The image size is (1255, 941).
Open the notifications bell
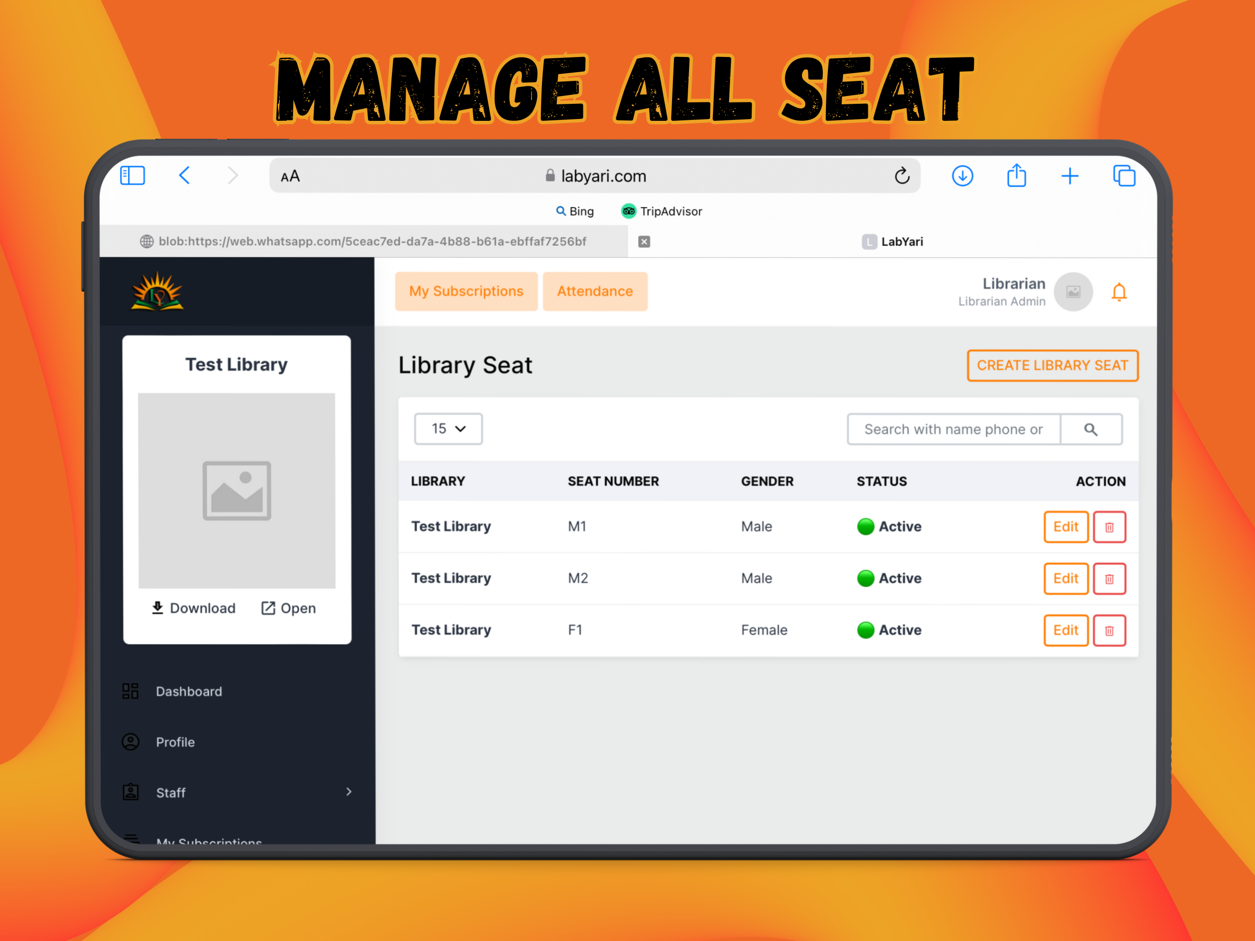(x=1119, y=292)
